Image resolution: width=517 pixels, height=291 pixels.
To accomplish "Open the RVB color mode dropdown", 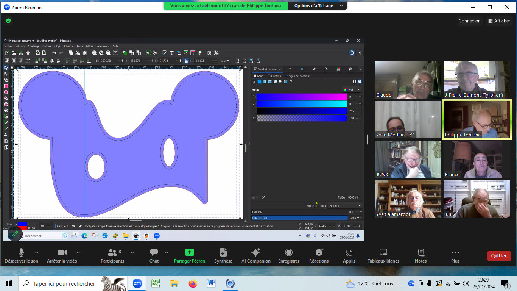I will [352, 89].
